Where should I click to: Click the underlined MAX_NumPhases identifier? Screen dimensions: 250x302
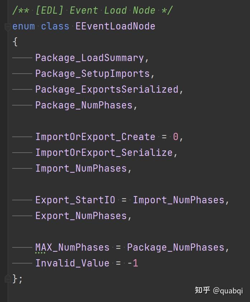click(72, 247)
